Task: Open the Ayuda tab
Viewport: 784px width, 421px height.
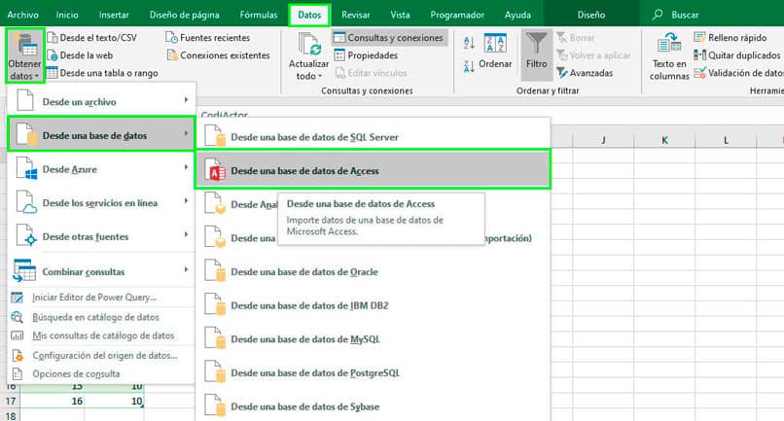Action: tap(517, 15)
